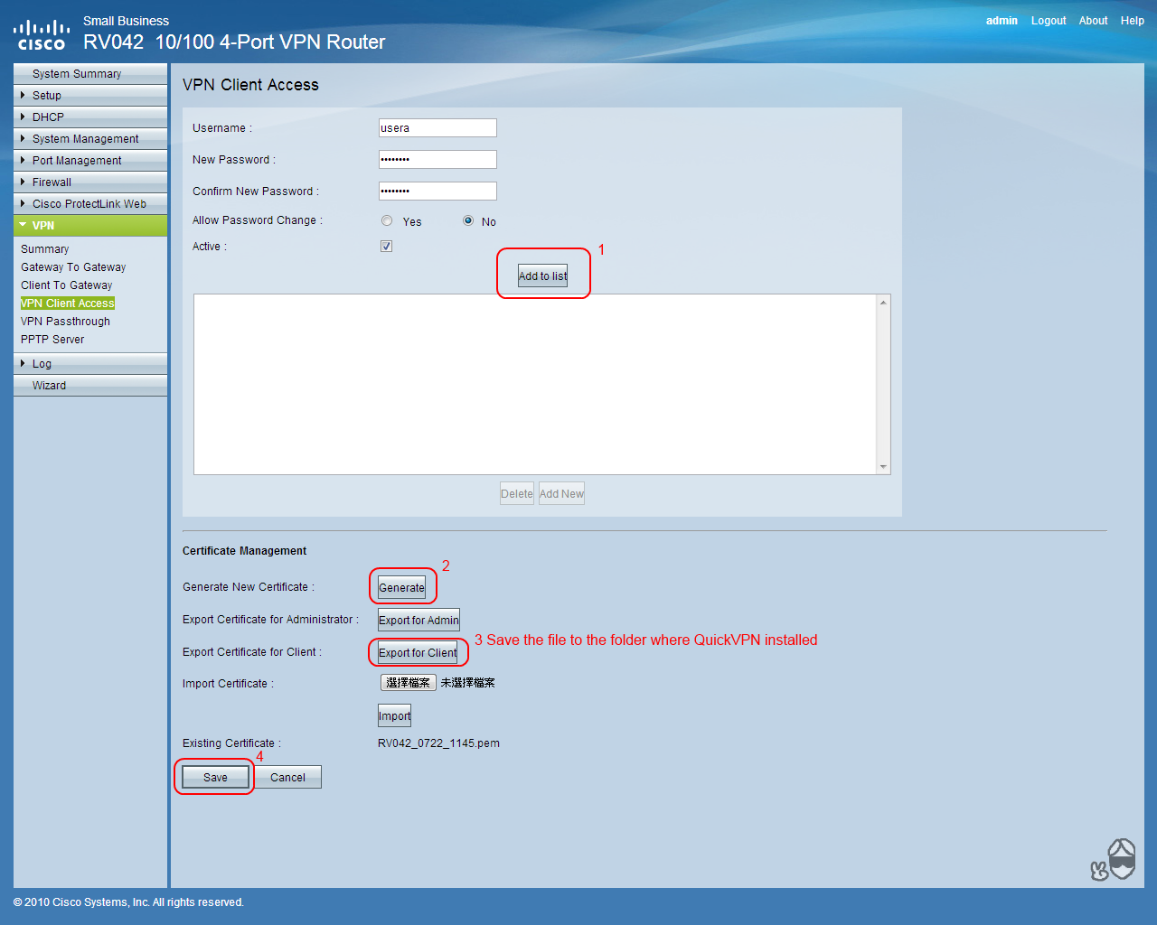The width and height of the screenshot is (1157, 925).
Task: Select Yes for Allow Password Change
Action: pos(387,221)
